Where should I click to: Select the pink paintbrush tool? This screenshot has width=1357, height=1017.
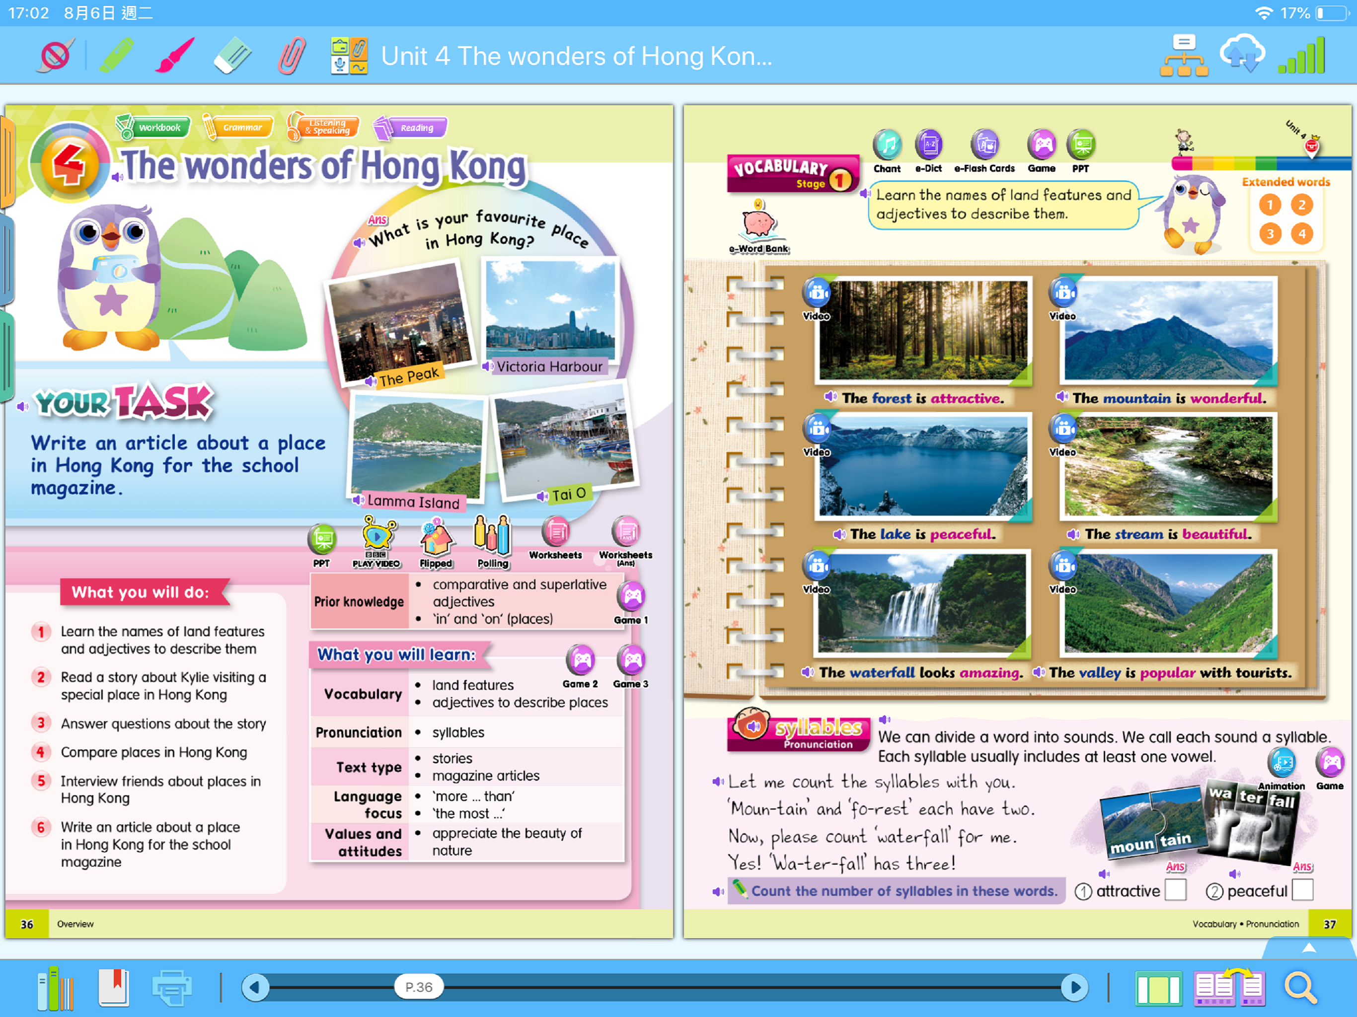(x=175, y=56)
